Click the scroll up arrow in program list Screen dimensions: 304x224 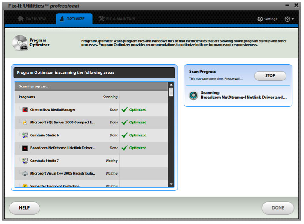171,85
